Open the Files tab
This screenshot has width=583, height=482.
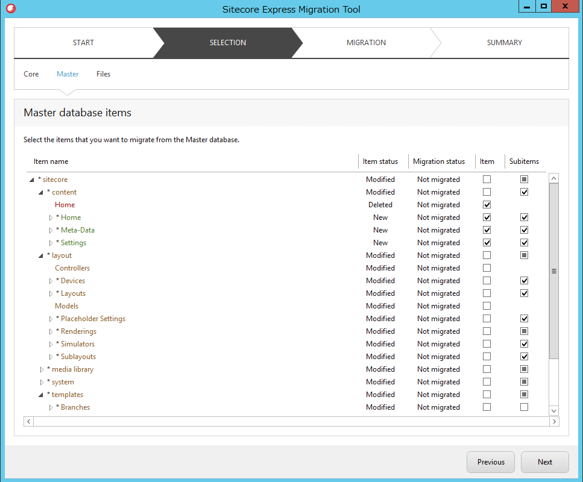pyautogui.click(x=103, y=74)
